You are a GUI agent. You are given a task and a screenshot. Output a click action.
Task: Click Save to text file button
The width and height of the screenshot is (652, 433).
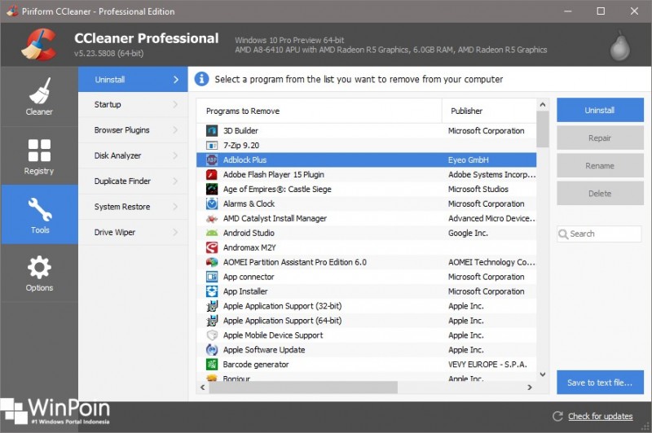(600, 383)
